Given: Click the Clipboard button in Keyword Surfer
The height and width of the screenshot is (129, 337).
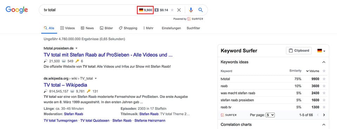Looking at the screenshot, I should point(298,51).
